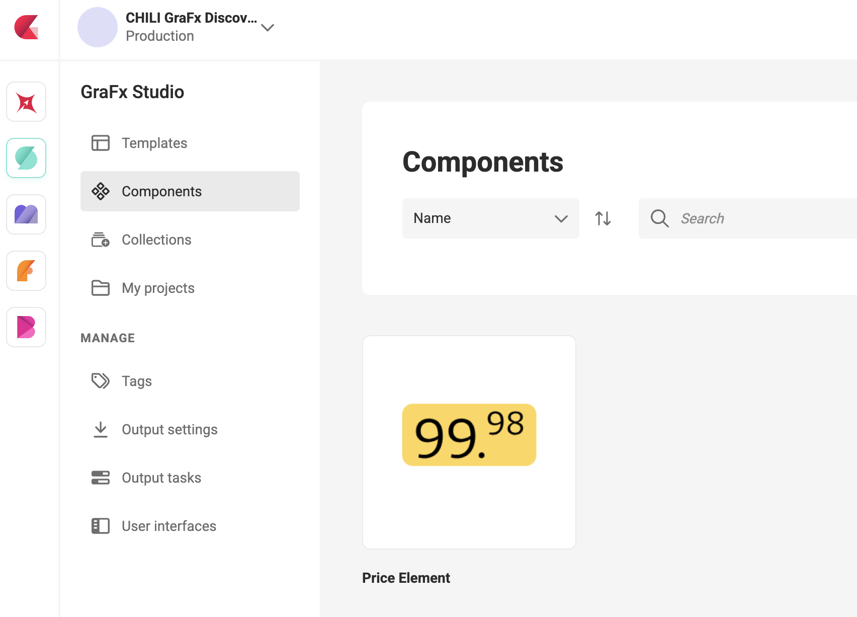Open the Tags management page

tap(136, 381)
